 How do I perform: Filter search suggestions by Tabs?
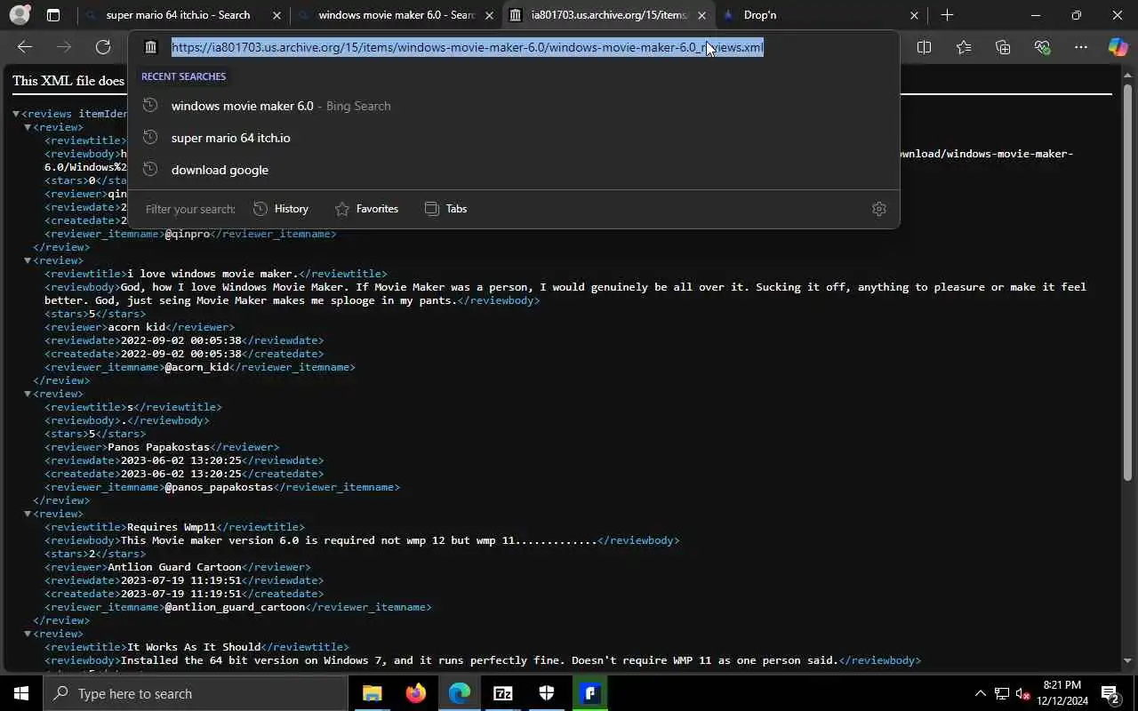tap(445, 209)
